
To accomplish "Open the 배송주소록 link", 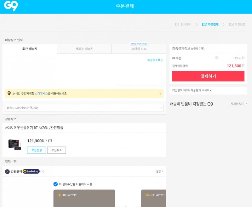I will click(155, 60).
